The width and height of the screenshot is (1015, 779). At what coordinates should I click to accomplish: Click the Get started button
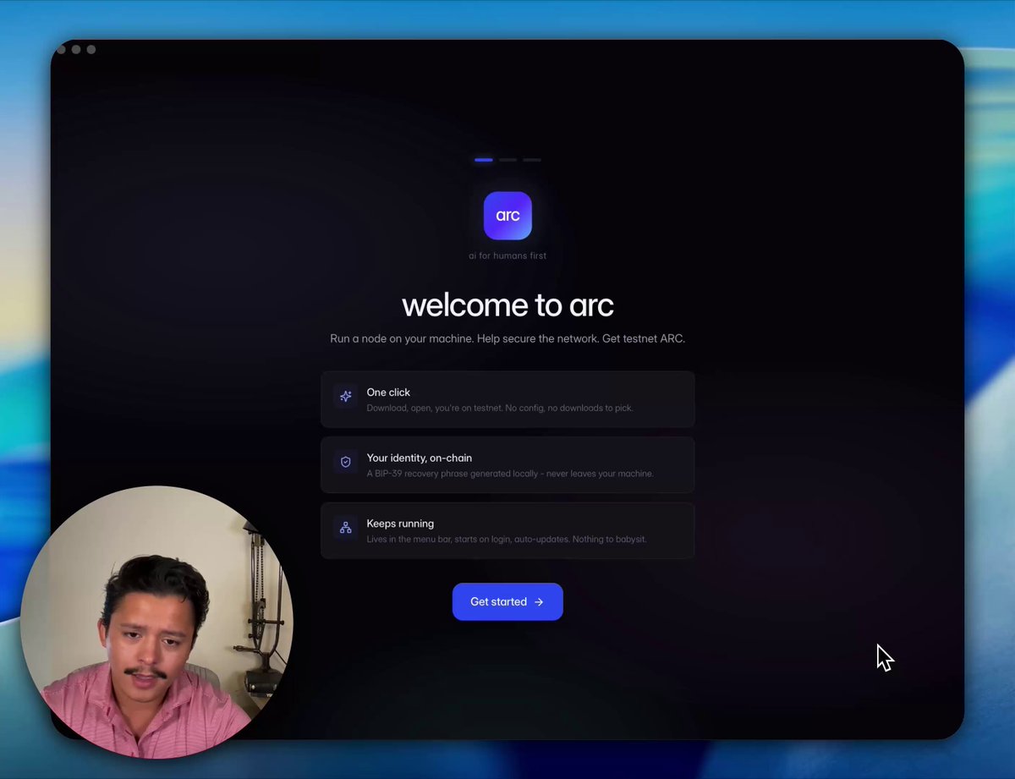pyautogui.click(x=507, y=601)
